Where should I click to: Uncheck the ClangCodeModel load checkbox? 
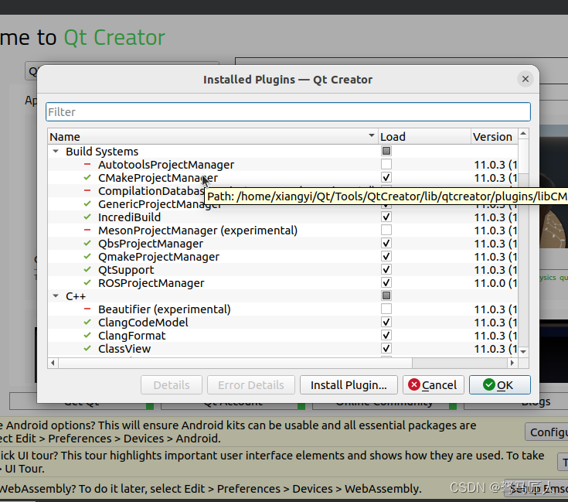pyautogui.click(x=386, y=322)
